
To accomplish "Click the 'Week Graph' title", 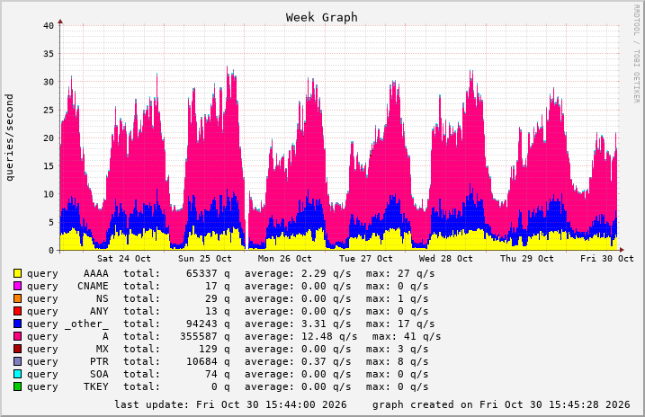I will click(322, 18).
